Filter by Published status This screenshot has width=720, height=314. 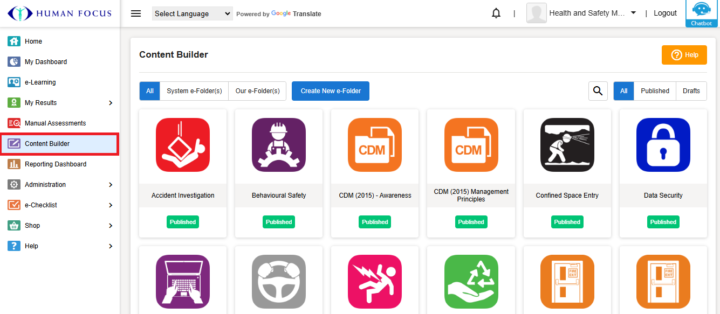655,91
